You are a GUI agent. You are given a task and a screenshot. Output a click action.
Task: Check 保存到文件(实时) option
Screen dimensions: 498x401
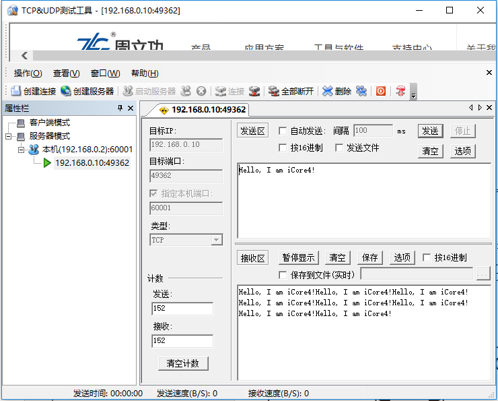283,274
